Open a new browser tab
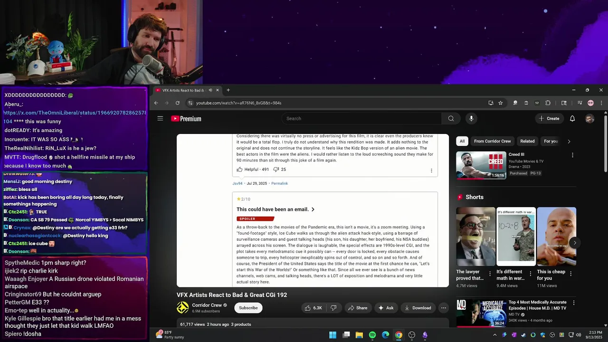 point(228,90)
